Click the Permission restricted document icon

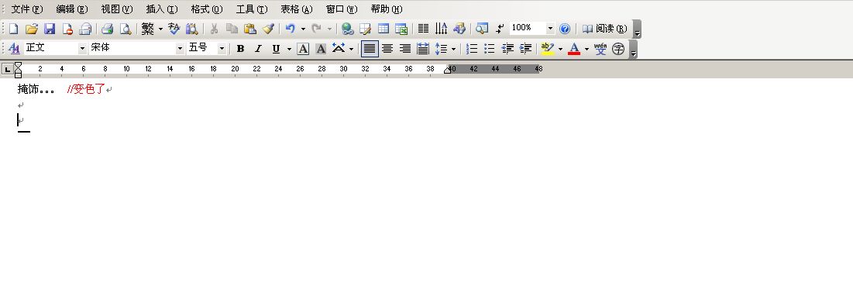click(x=67, y=29)
